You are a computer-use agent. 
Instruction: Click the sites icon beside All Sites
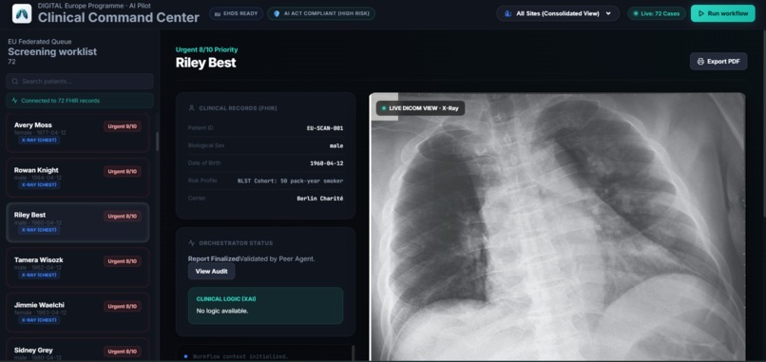507,13
